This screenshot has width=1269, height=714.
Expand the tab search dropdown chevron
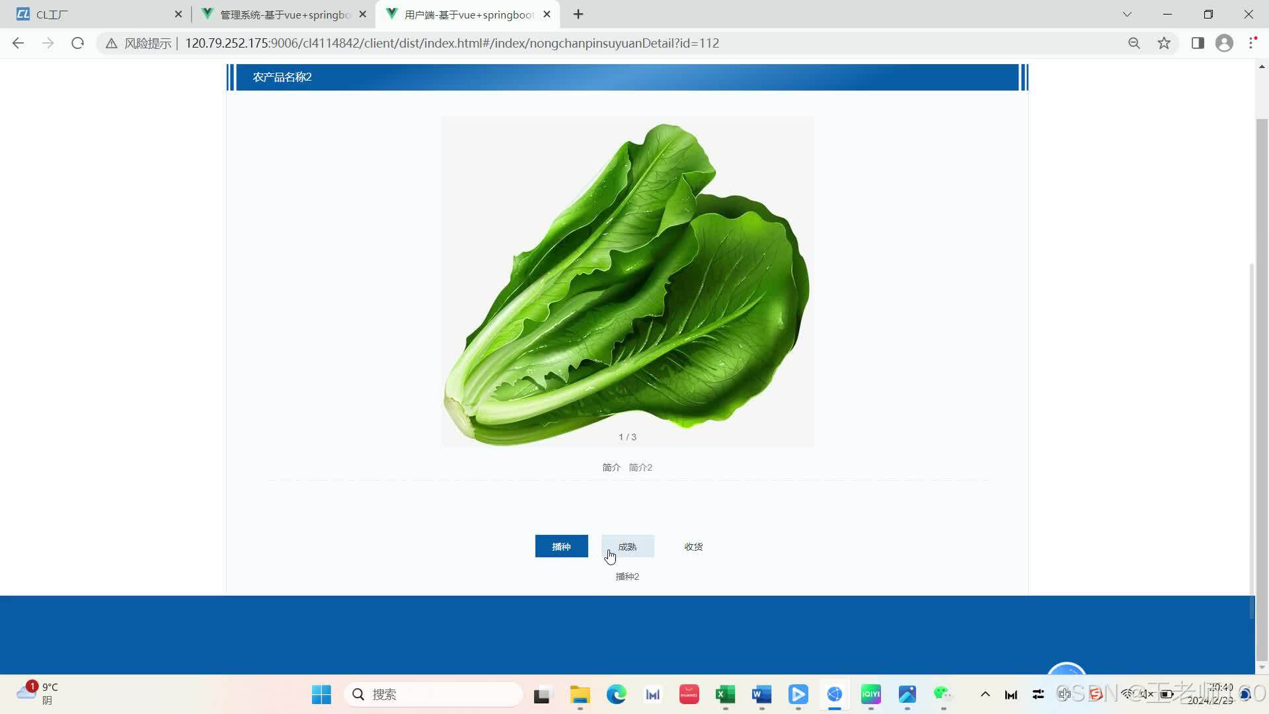1127,14
